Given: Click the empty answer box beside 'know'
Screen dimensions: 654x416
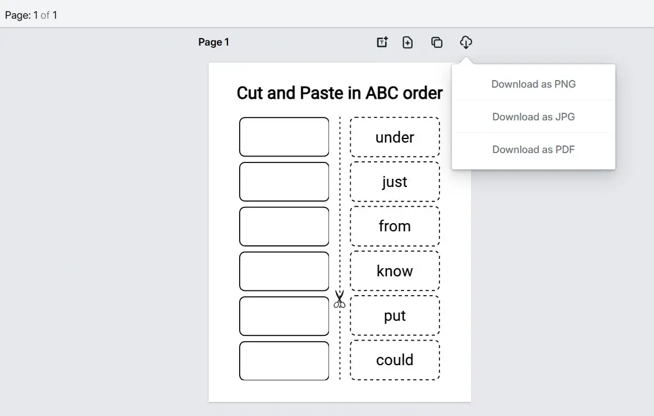Looking at the screenshot, I should click(284, 271).
